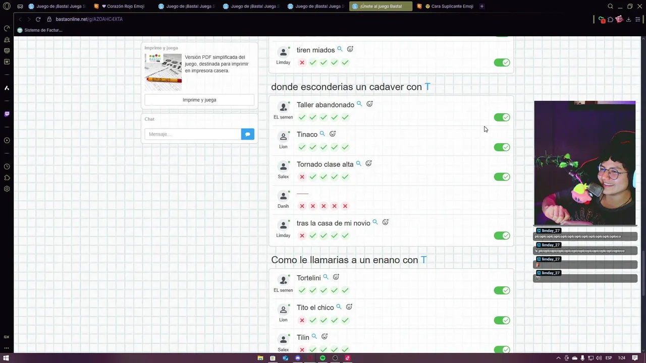Add emoji reaction to 'Tortelini'
Screen dimensions: 646x363
pyautogui.click(x=336, y=277)
